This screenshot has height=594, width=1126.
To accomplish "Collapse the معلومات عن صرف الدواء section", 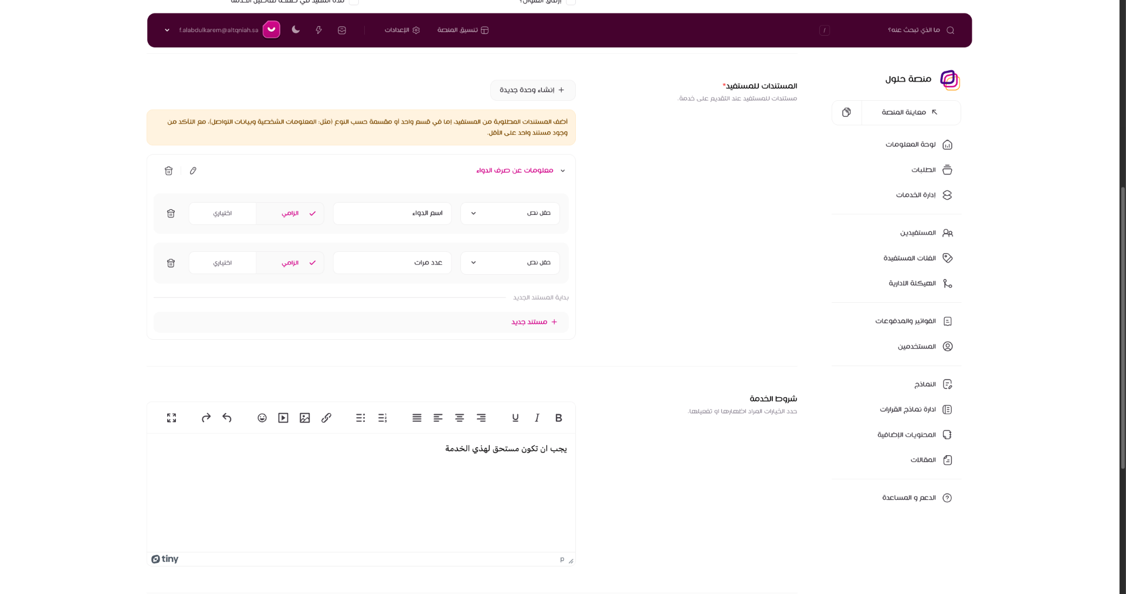I will [x=563, y=170].
